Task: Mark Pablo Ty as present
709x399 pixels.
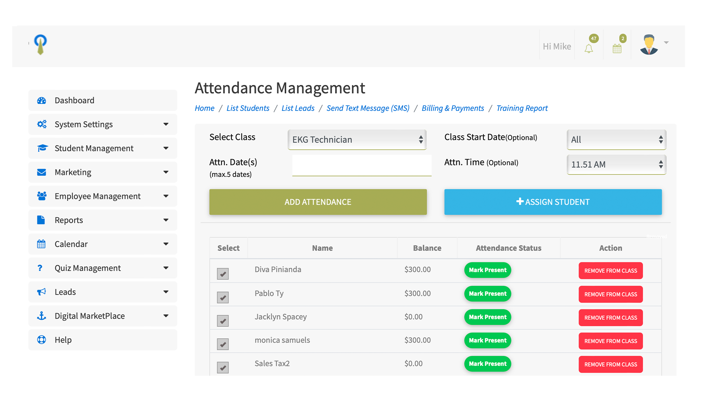Action: point(487,294)
